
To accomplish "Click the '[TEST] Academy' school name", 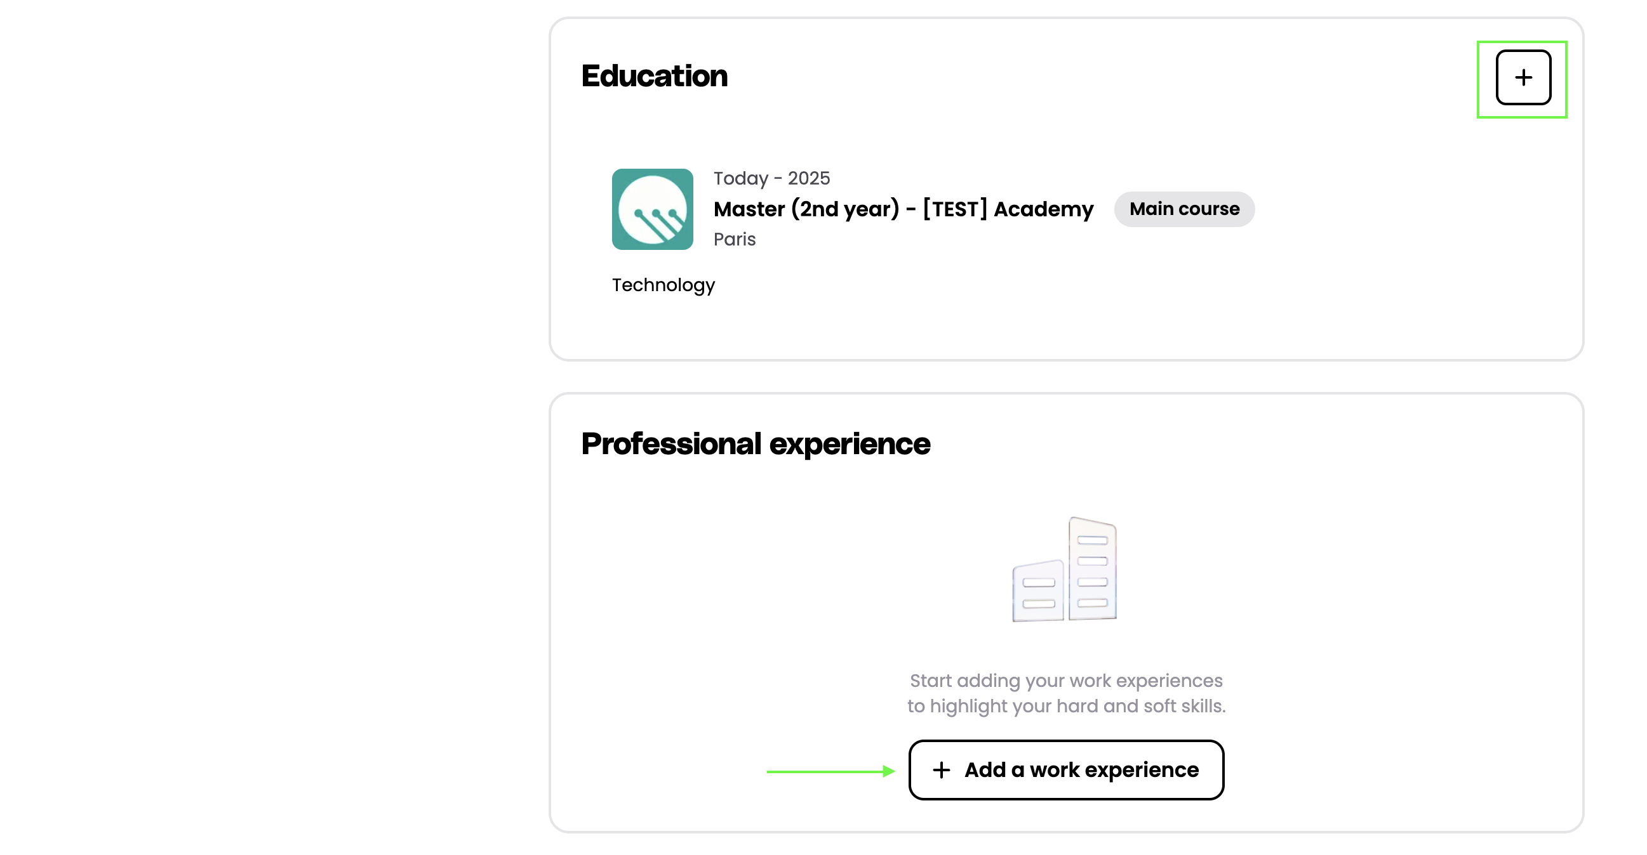I will [x=1008, y=209].
